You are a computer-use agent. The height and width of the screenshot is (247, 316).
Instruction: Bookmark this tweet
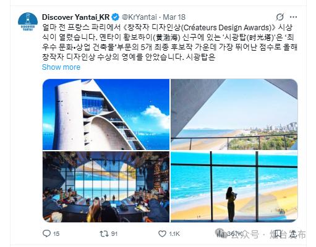pos(278,233)
